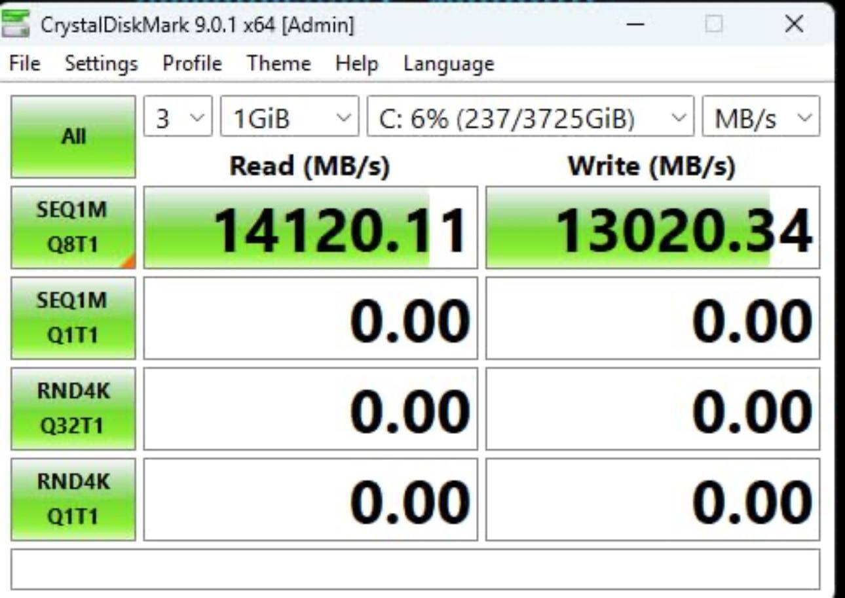Change the MB/s unit dropdown

point(761,118)
